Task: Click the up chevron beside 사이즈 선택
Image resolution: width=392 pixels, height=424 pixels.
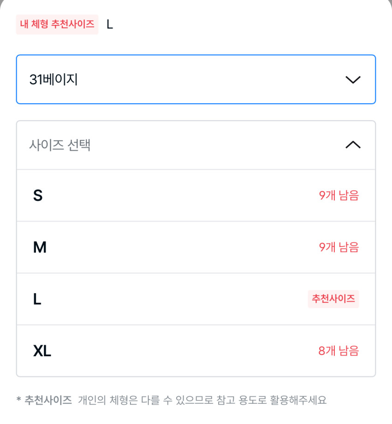Action: point(353,145)
